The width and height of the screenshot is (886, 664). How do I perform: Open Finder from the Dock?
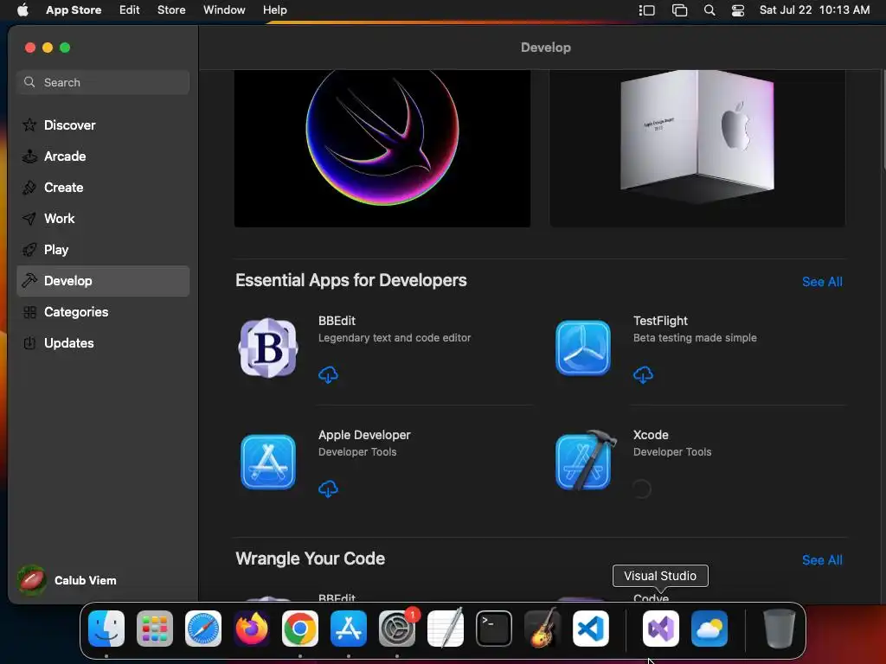click(106, 629)
